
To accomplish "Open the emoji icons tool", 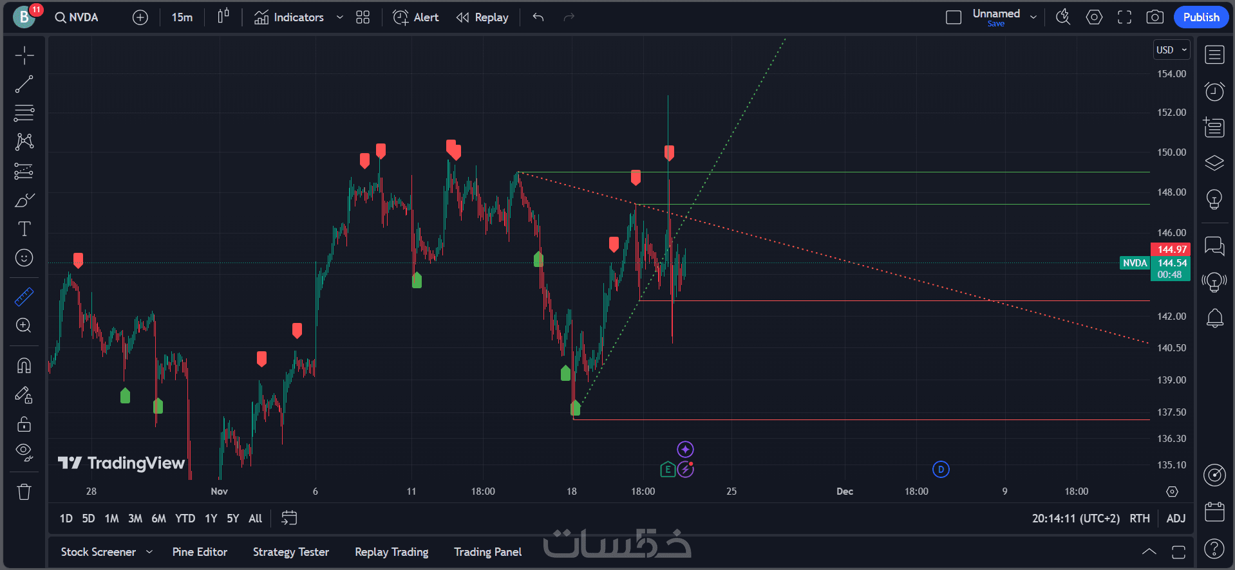I will pyautogui.click(x=24, y=258).
